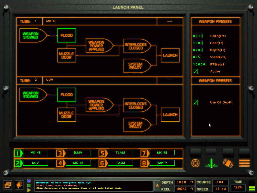Toggle WEAPON POWER APPLIED for tube 2

coord(99,105)
